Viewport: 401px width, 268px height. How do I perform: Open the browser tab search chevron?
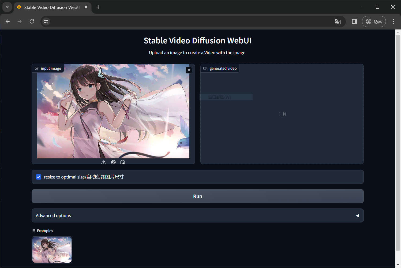coord(7,7)
